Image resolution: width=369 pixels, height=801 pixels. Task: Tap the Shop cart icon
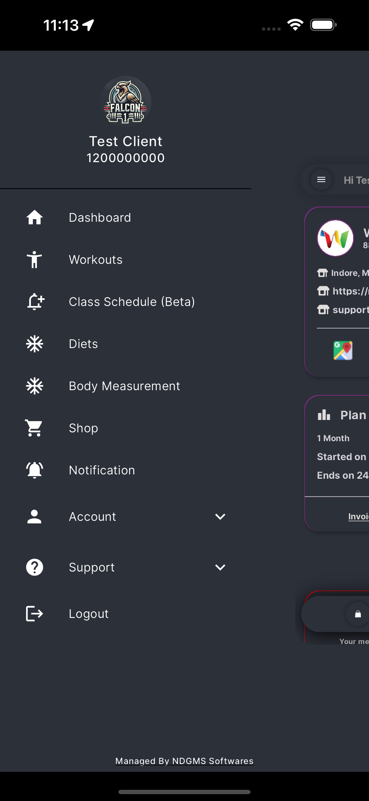pyautogui.click(x=33, y=428)
